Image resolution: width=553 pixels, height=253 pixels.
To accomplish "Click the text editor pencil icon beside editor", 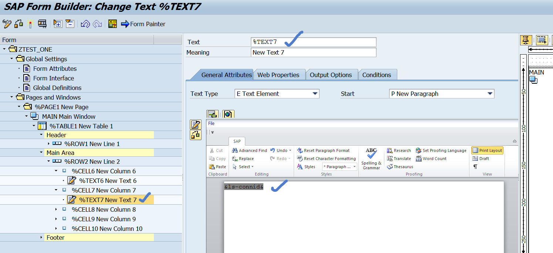I will [x=196, y=125].
